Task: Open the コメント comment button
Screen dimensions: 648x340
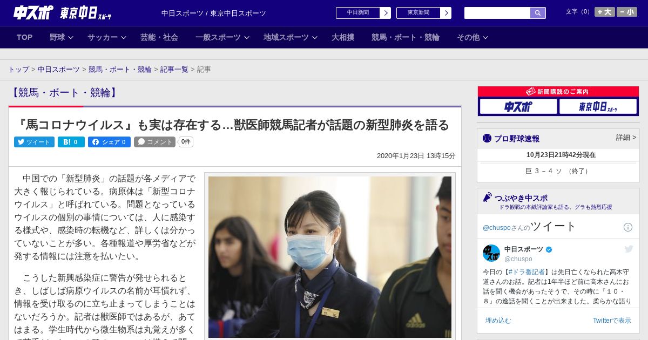Action: point(155,142)
